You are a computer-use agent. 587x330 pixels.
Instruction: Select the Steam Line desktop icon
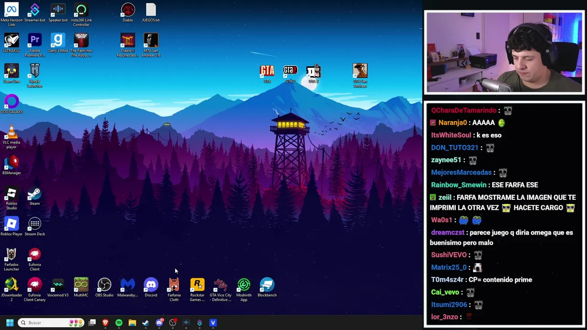[x=11, y=73]
